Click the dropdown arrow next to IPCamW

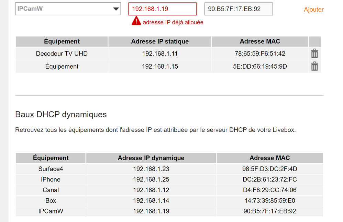click(x=117, y=9)
